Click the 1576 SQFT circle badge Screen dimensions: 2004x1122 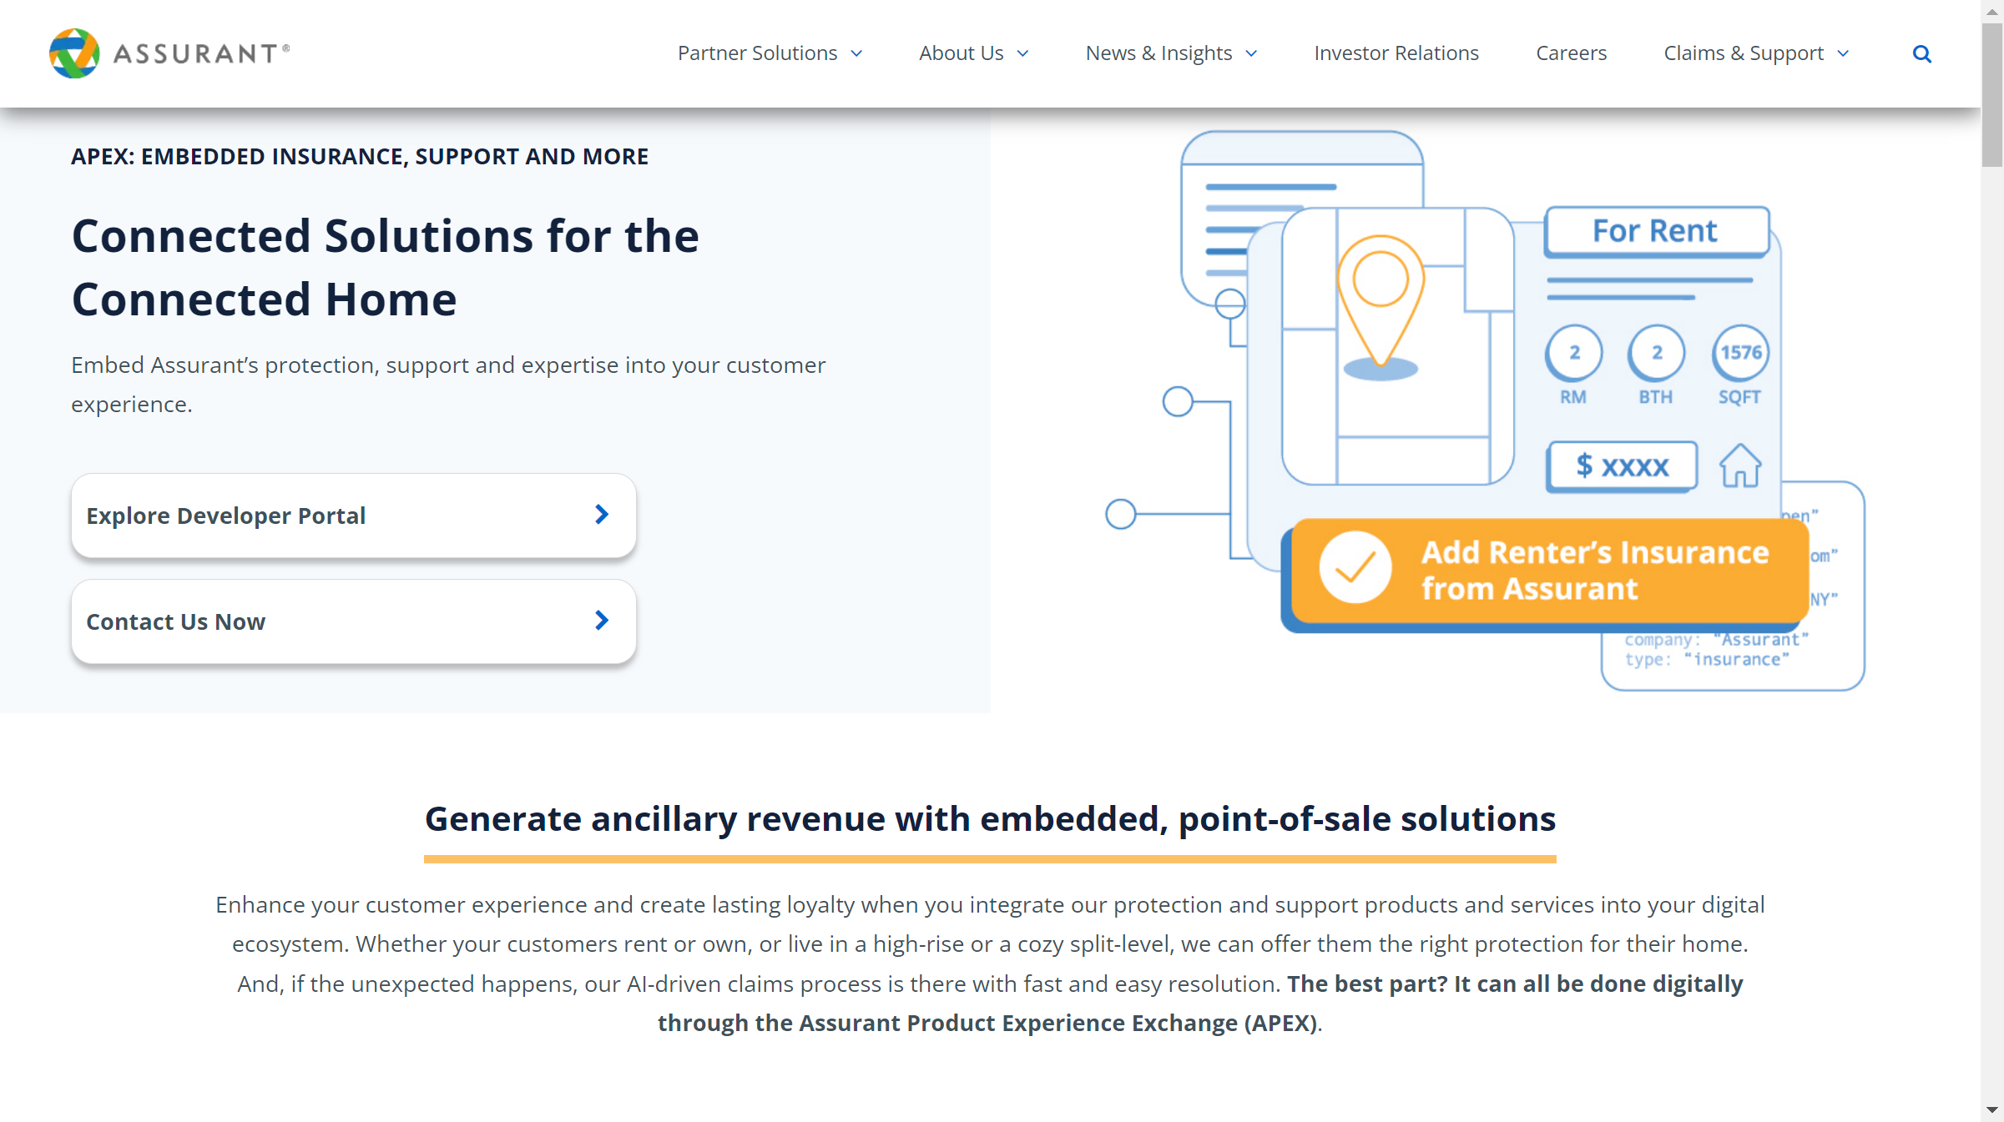coord(1740,353)
